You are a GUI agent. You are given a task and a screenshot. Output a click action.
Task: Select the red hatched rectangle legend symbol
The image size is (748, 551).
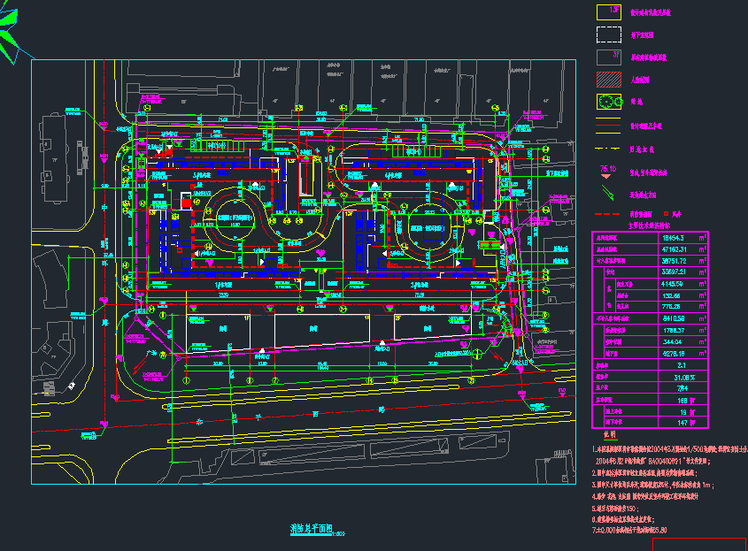point(609,80)
